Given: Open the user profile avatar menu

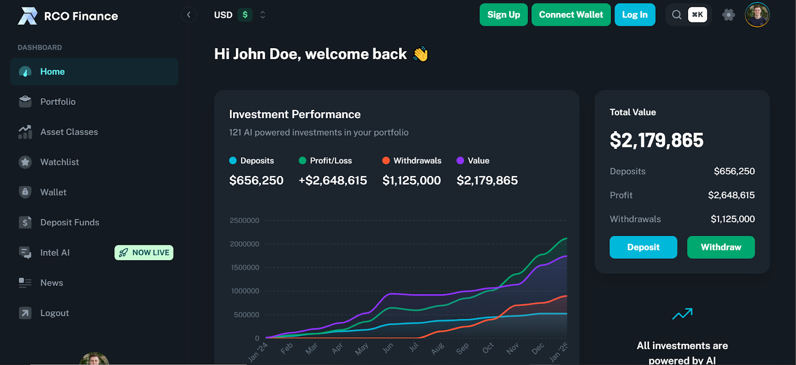Looking at the screenshot, I should (x=757, y=15).
